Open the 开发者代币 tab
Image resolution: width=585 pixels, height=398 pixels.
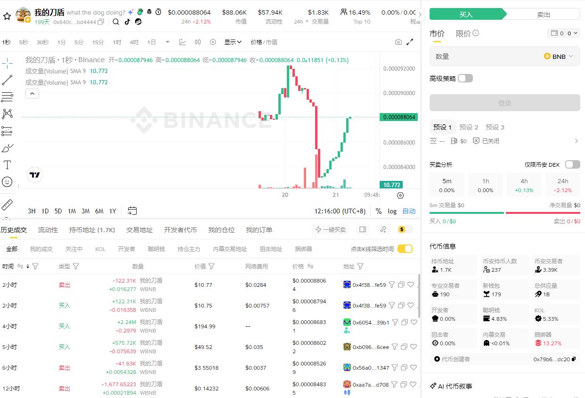(180, 230)
